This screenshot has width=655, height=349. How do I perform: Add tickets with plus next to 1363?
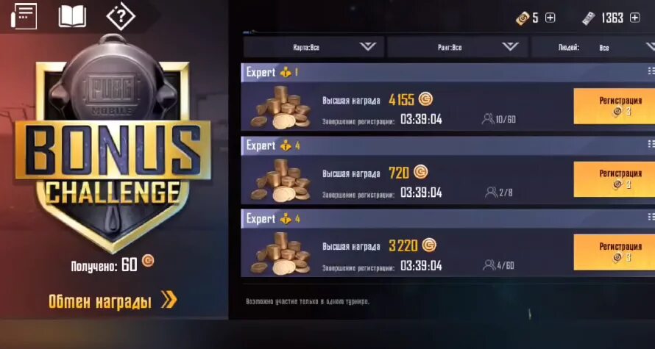click(634, 18)
